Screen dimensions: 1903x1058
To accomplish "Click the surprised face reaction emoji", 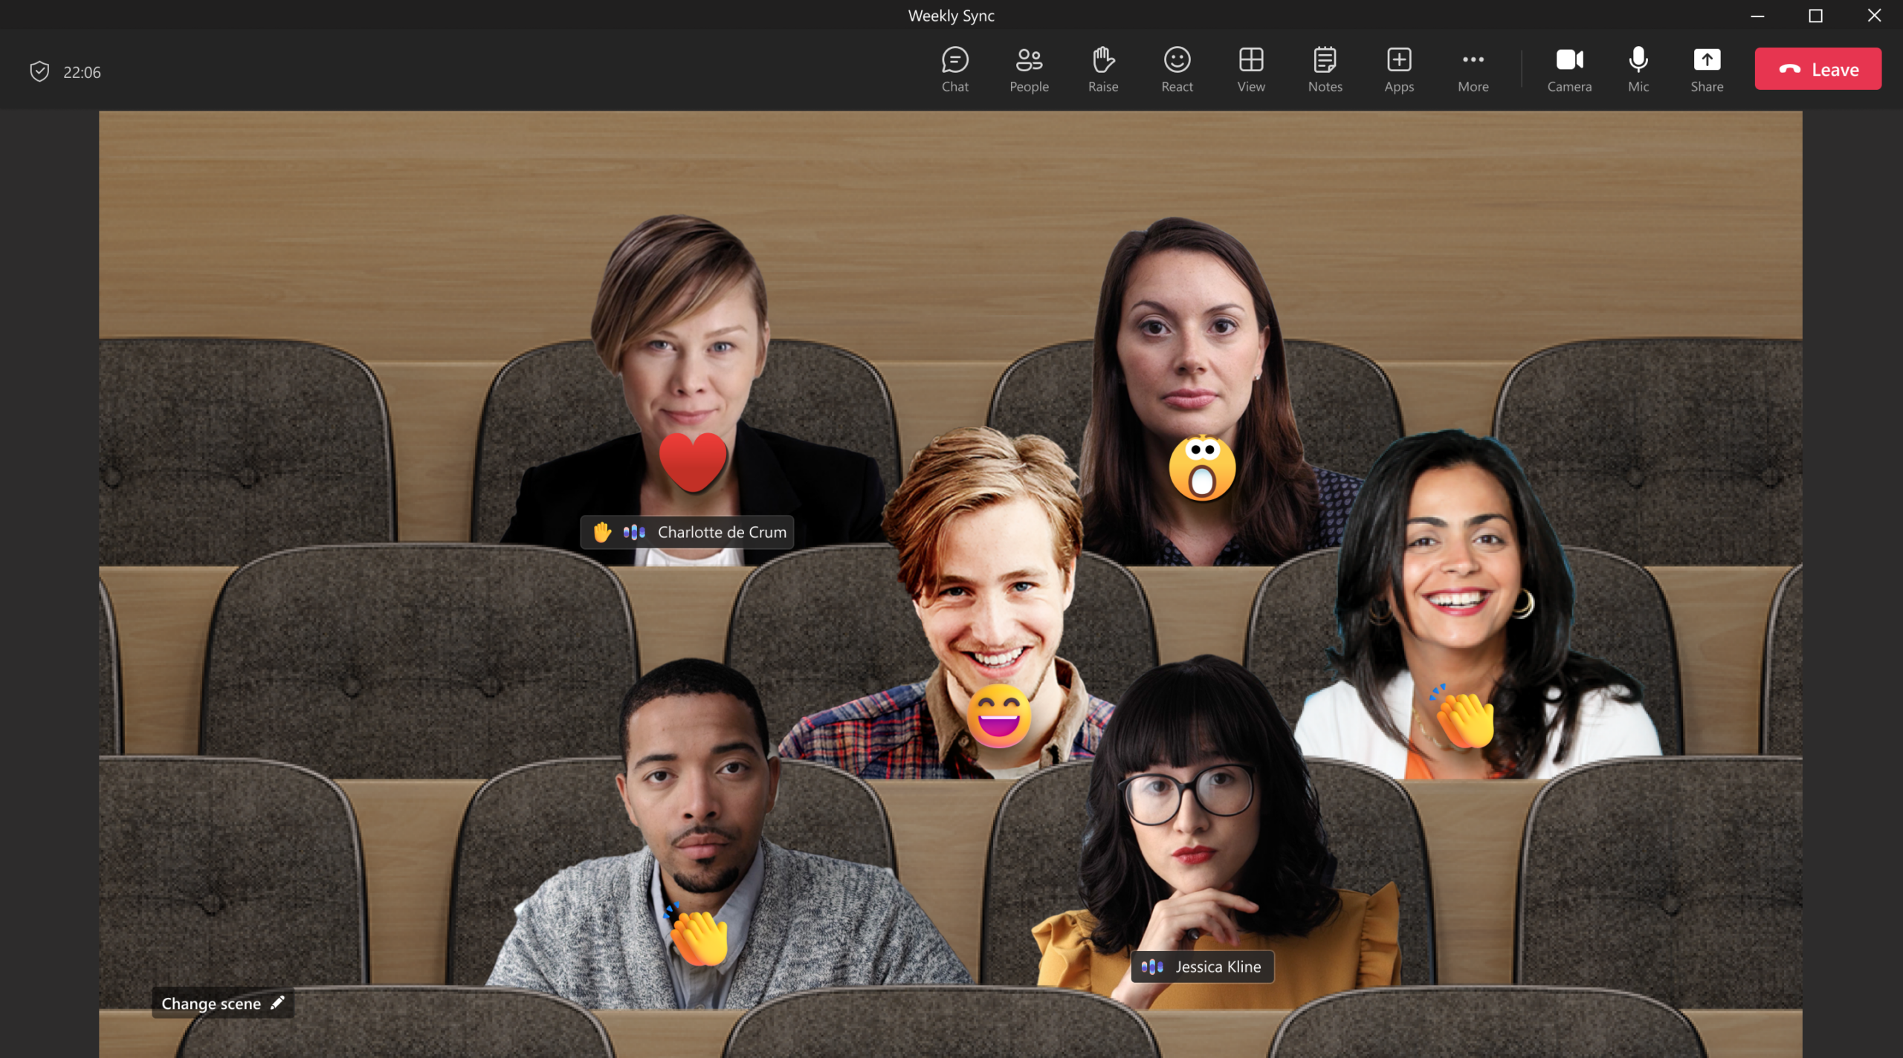I will pos(1202,469).
